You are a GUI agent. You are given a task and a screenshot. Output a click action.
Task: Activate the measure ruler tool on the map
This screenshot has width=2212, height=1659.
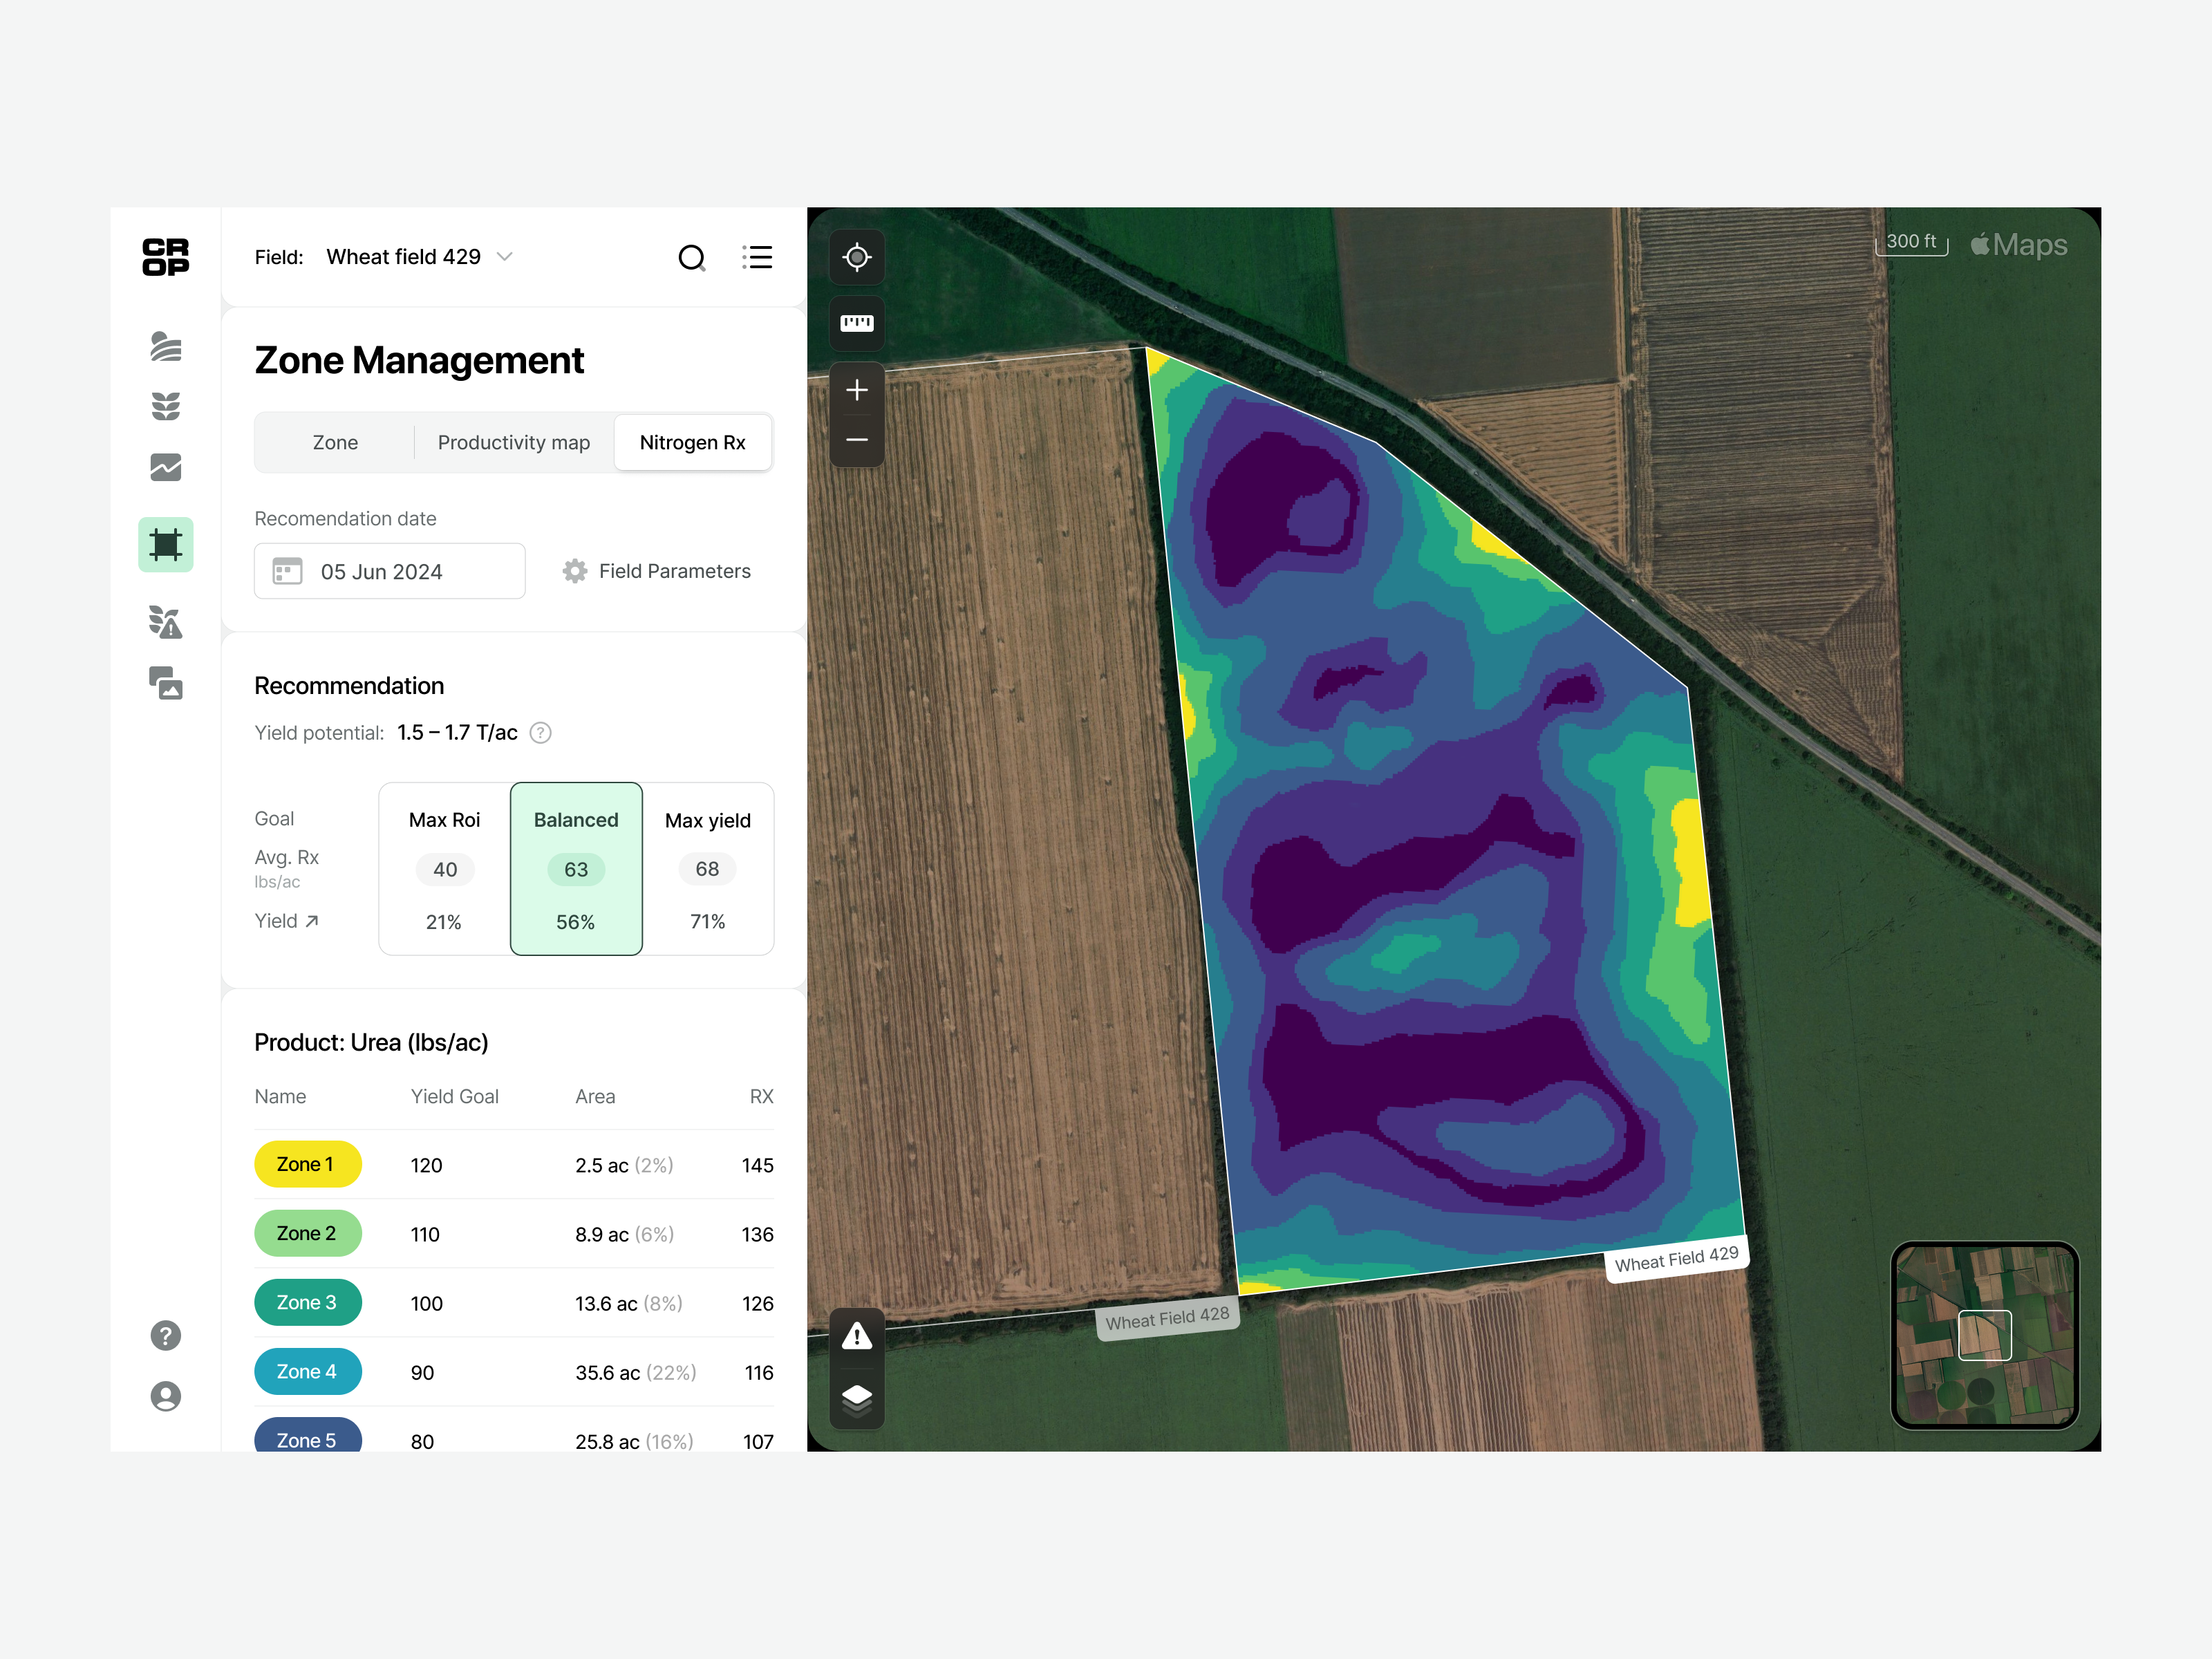coord(857,323)
